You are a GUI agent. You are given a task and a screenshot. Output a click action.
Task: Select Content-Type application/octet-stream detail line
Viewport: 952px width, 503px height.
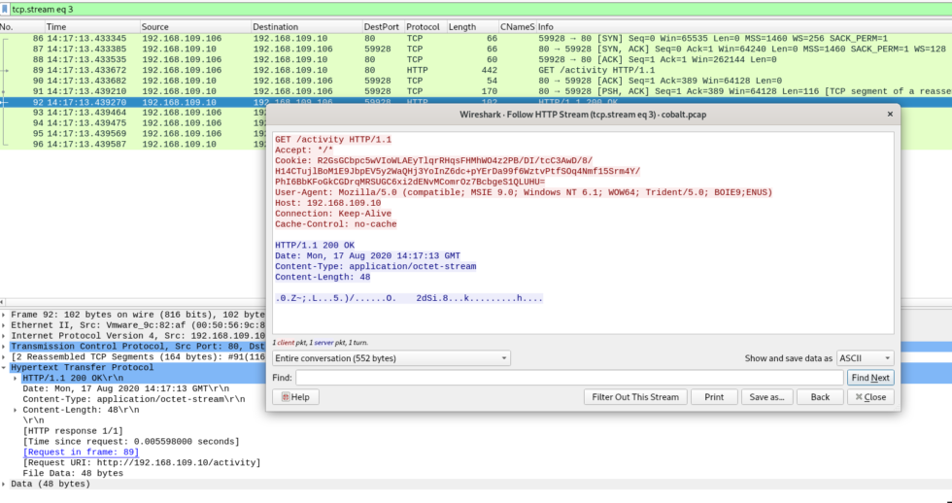(134, 399)
